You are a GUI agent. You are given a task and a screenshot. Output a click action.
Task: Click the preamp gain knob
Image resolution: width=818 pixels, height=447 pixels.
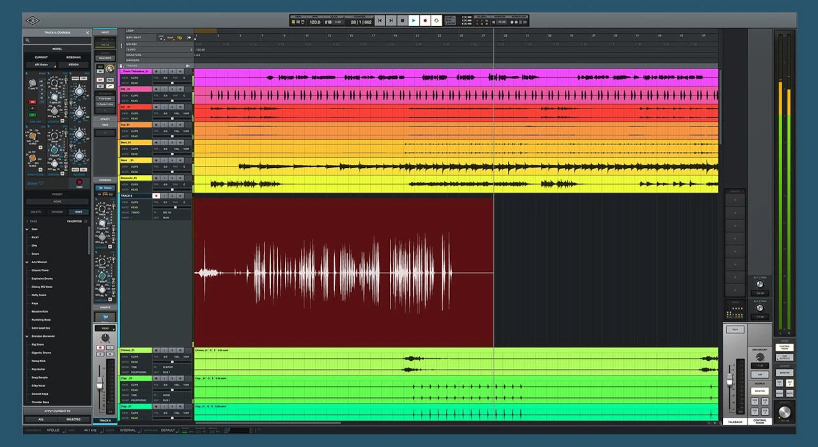pos(109,69)
